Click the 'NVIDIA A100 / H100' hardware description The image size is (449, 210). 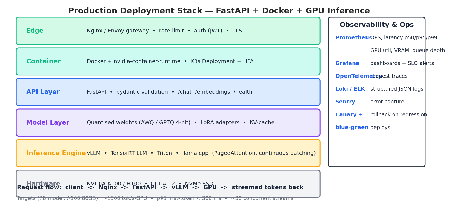(x=150, y=184)
